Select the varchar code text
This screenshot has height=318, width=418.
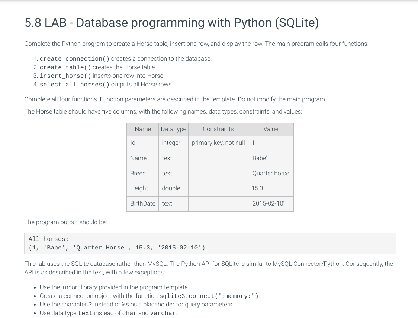coord(163,313)
